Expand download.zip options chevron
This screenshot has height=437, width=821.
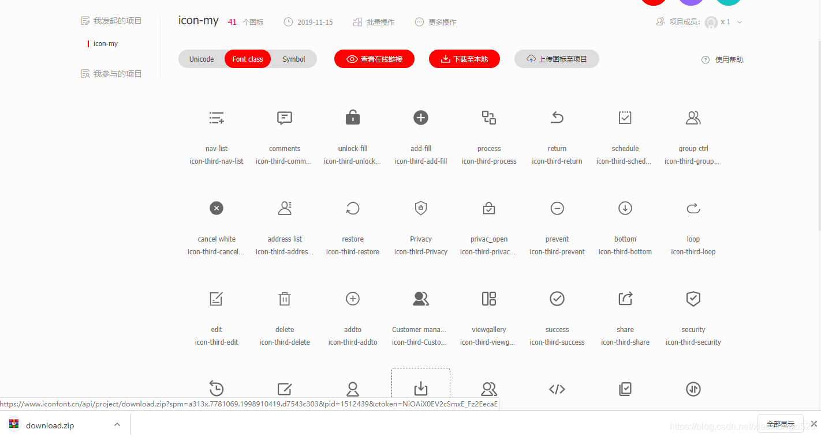(x=117, y=424)
